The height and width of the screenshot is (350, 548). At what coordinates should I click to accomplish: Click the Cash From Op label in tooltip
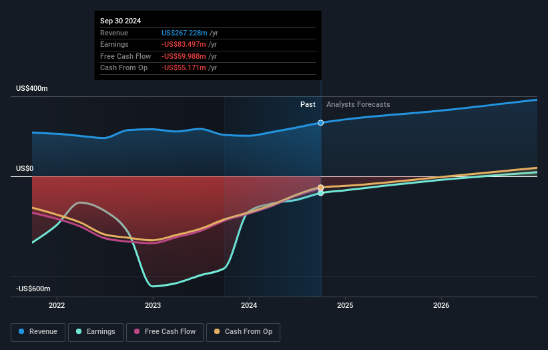[x=123, y=68]
